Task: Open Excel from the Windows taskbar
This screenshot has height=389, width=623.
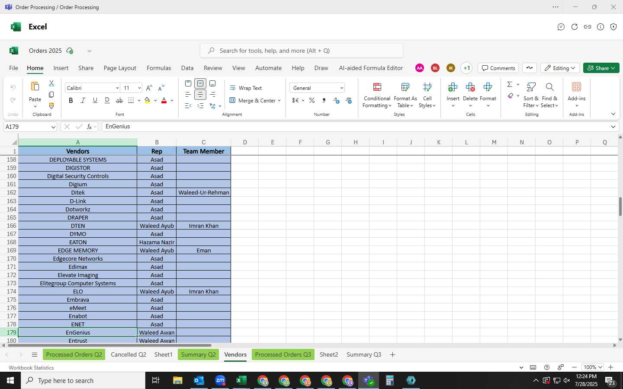Action: [x=241, y=380]
